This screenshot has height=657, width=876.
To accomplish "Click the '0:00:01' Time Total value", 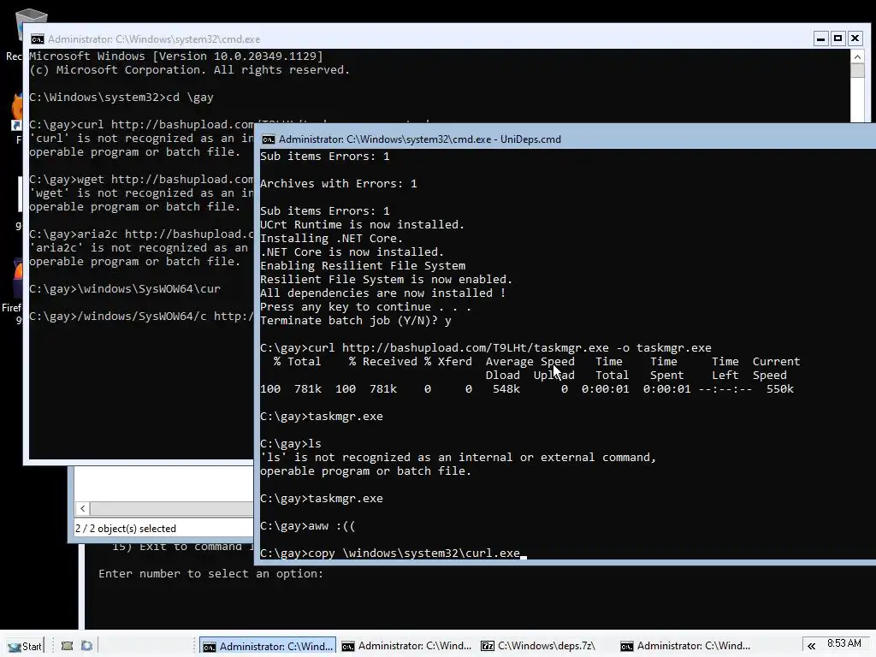I will point(605,389).
